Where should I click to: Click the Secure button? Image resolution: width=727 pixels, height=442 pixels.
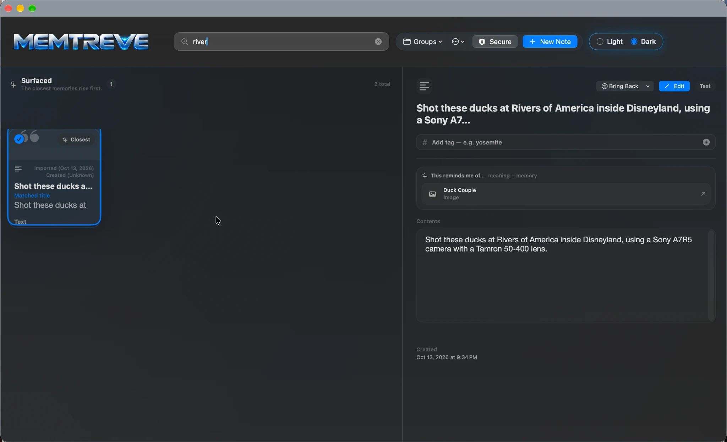pos(495,42)
